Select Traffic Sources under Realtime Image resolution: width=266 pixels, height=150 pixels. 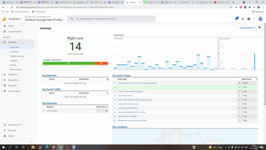[17, 56]
